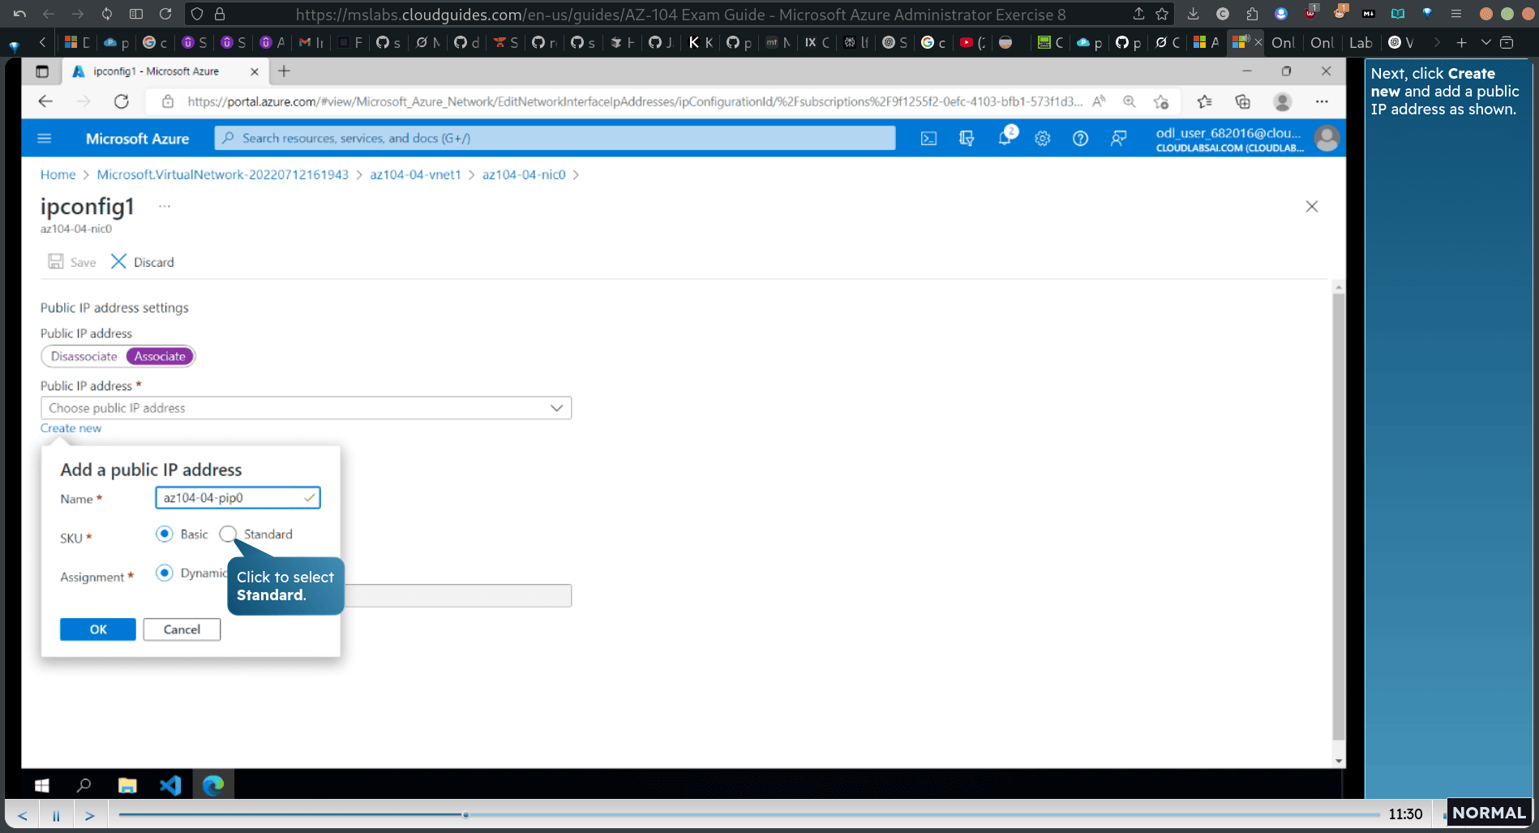
Task: Open Azure Cloud Shell icon
Action: click(928, 139)
